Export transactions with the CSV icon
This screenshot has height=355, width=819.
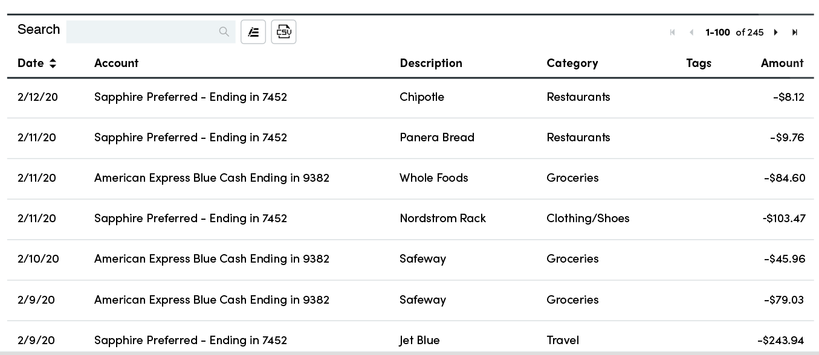tap(283, 32)
